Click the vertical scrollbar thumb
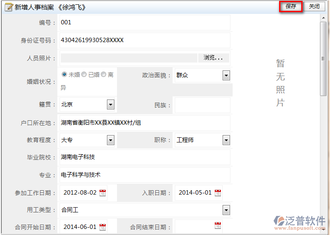Viewport: 330px width, 235px height. coord(323,59)
